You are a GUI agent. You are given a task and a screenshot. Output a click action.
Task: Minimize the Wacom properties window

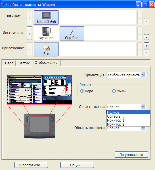pyautogui.click(x=139, y=5)
